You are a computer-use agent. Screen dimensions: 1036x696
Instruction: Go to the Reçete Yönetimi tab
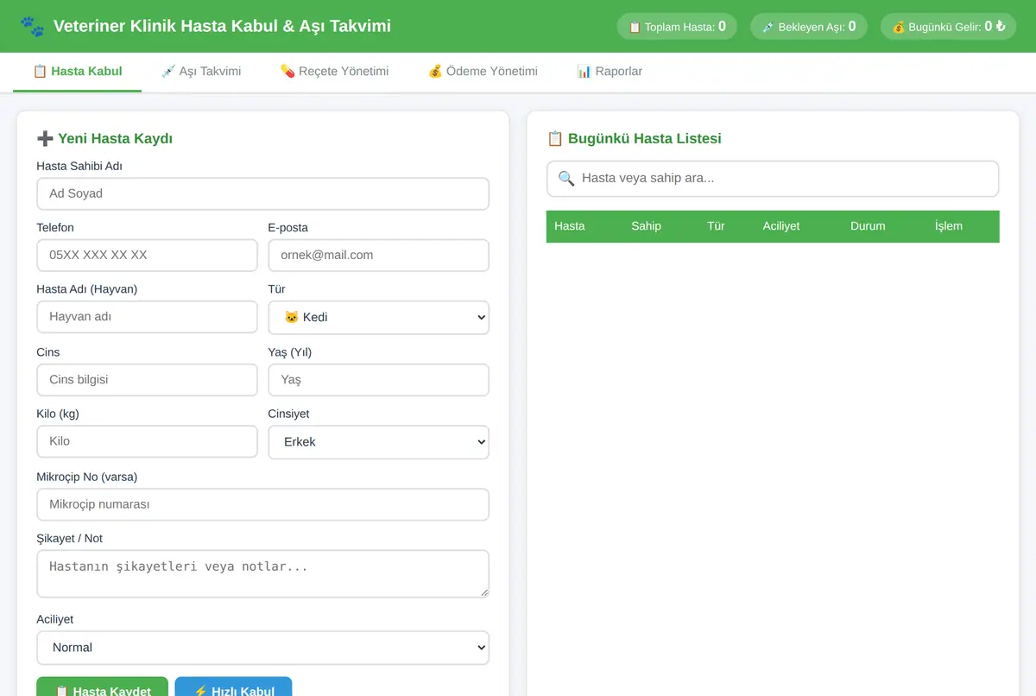point(334,72)
